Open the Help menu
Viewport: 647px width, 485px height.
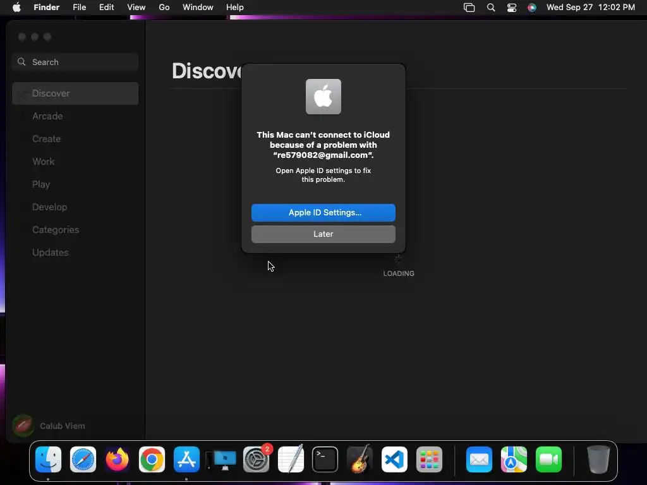(235, 8)
